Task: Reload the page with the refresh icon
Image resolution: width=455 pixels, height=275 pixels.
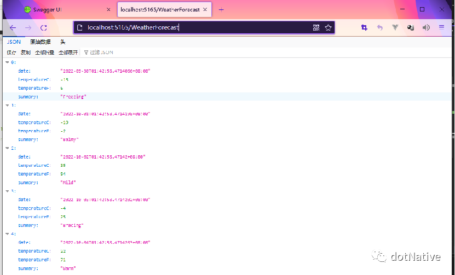Action: (43, 28)
